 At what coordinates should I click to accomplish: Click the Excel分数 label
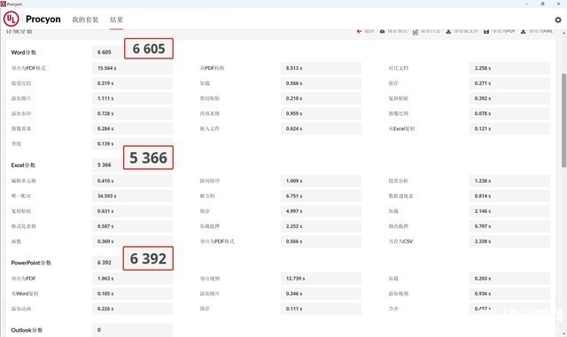[x=23, y=165]
